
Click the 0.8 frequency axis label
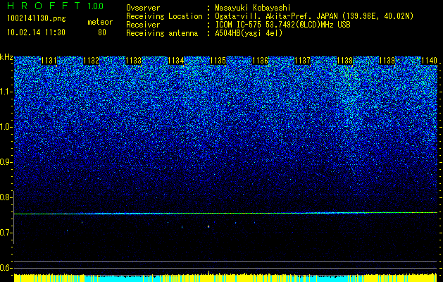click(x=6, y=197)
